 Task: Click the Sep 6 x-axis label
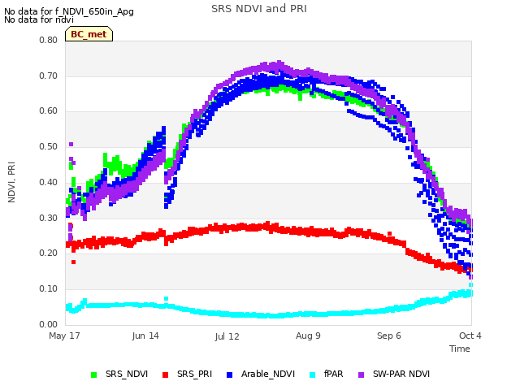tap(389, 336)
